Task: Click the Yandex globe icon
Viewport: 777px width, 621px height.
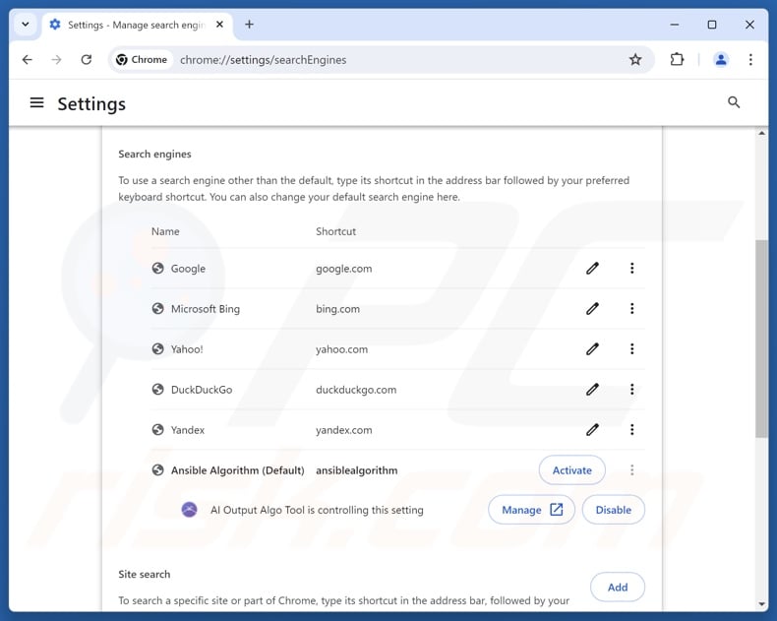Action: coord(157,429)
